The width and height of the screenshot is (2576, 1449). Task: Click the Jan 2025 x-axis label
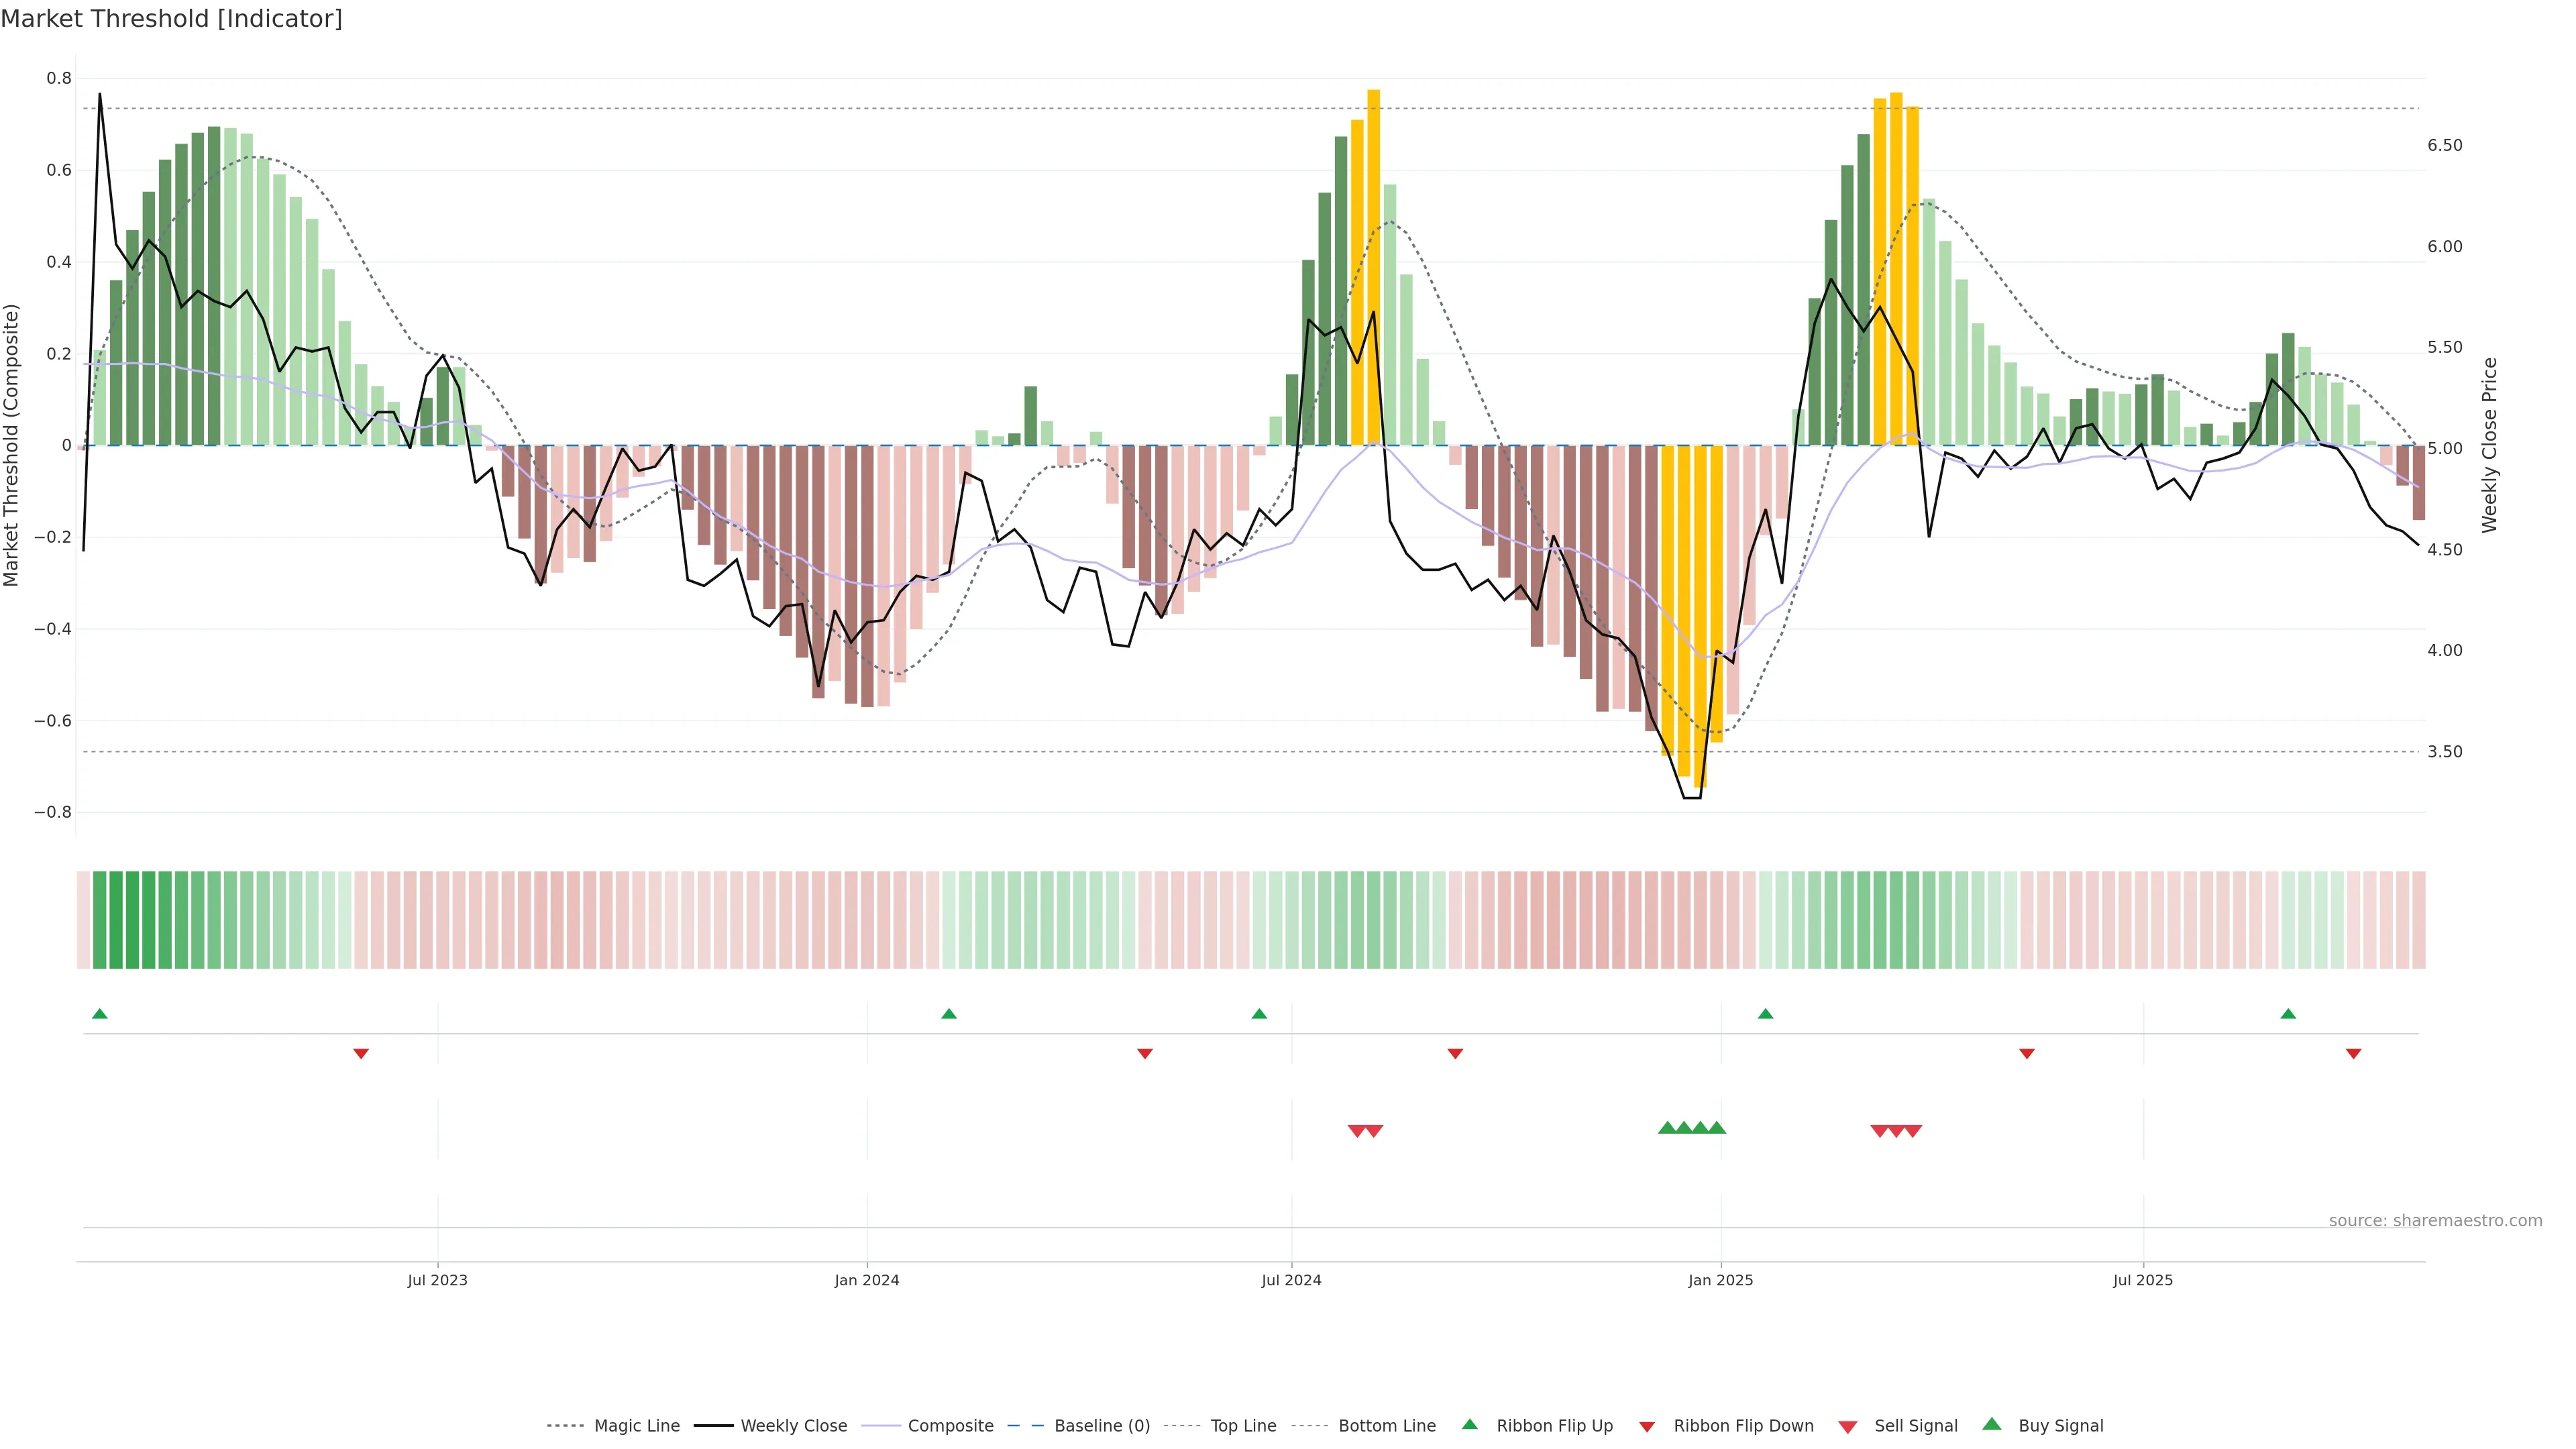click(x=1720, y=1280)
